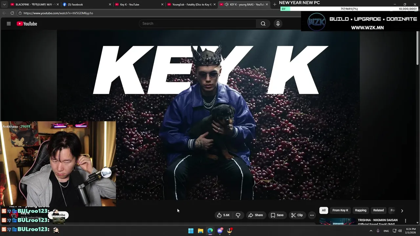Start voice search with microphone icon
Viewport: 420px width, 236px height.
(278, 24)
